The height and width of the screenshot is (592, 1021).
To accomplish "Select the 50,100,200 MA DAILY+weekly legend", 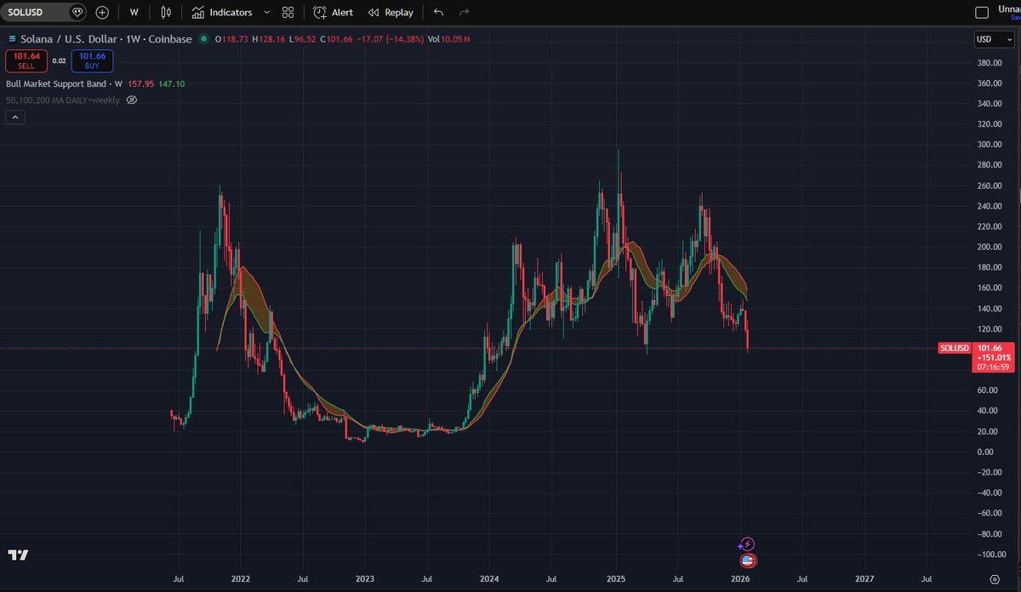I will [x=63, y=100].
